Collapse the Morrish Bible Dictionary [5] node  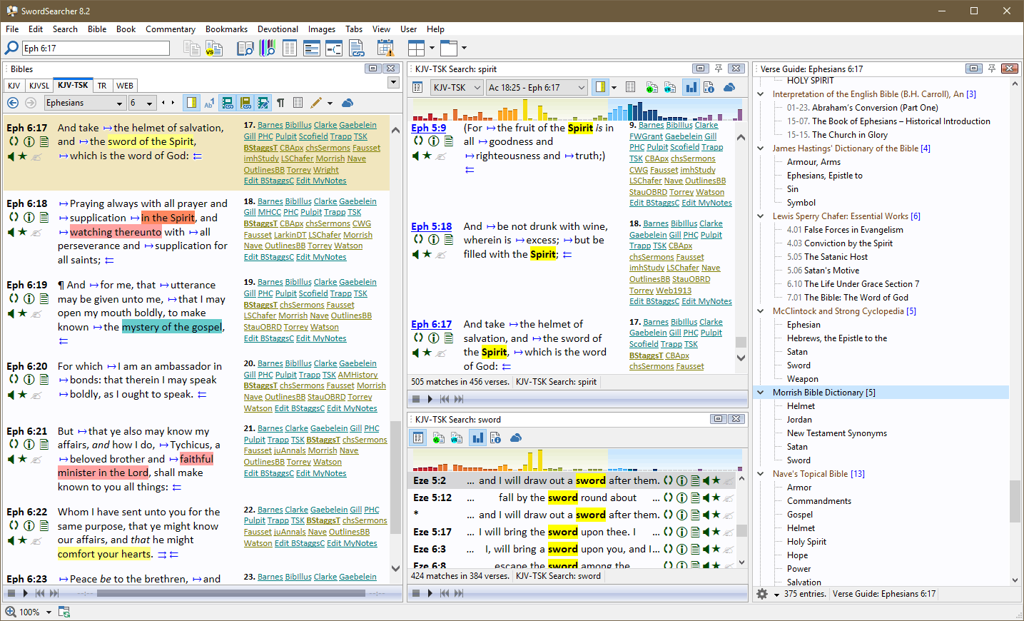pos(761,393)
